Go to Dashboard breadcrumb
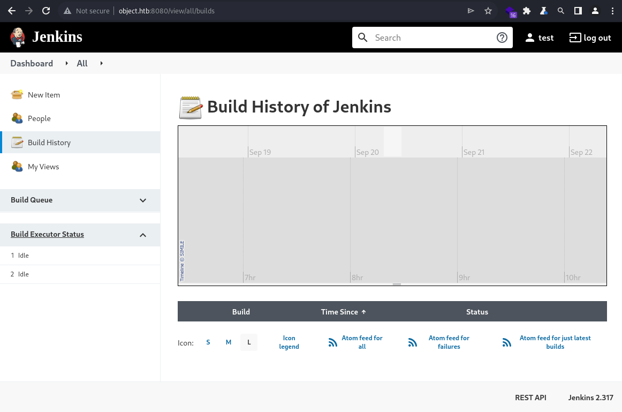 (32, 64)
